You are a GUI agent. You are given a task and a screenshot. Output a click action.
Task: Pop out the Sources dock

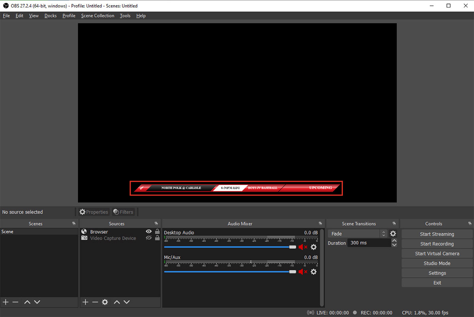pyautogui.click(x=156, y=223)
